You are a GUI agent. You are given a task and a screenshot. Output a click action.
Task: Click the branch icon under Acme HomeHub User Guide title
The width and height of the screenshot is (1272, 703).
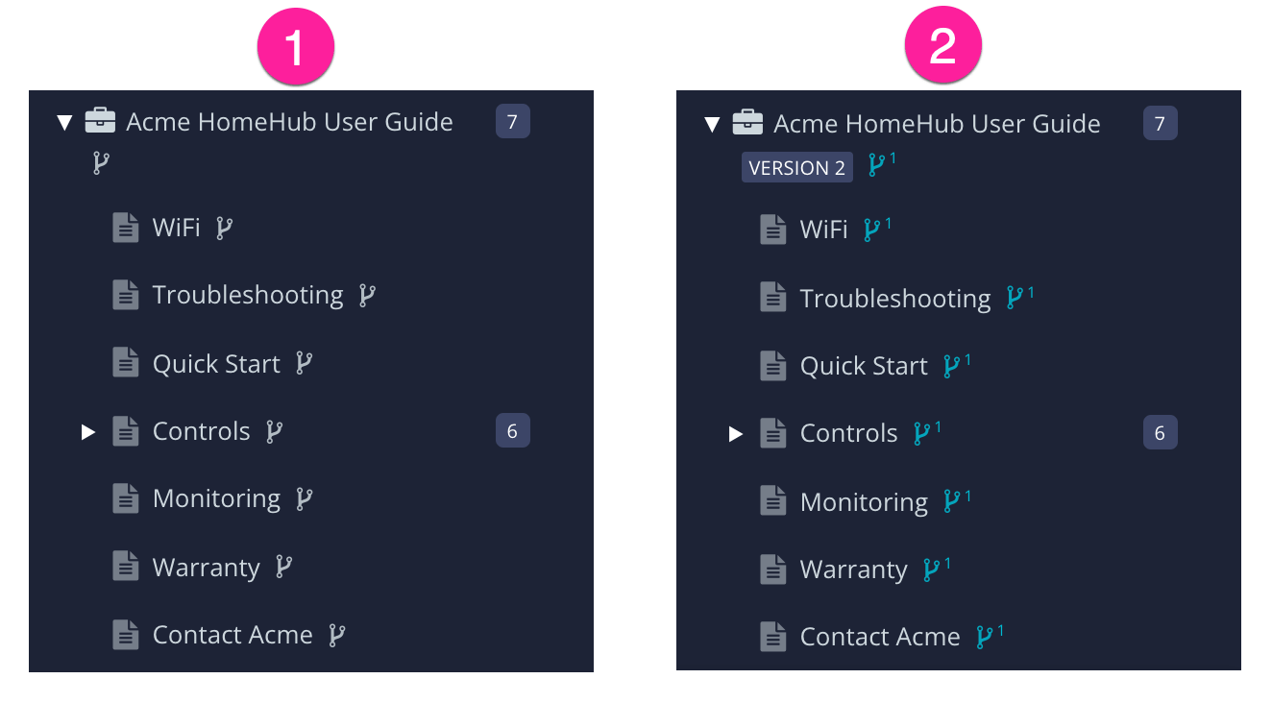click(101, 161)
